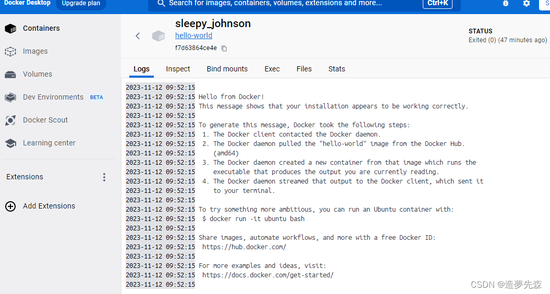This screenshot has height=294, width=550.
Task: Copy the container ID f7d63864ce4e
Action: pos(224,48)
